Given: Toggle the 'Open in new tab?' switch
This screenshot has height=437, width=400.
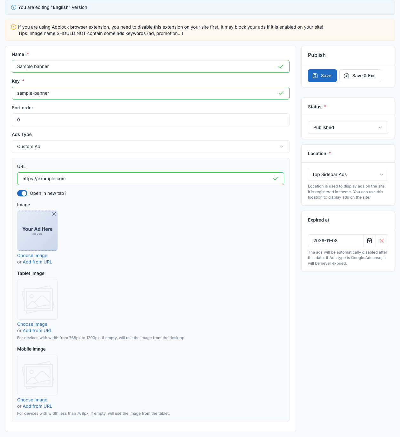Looking at the screenshot, I should pos(22,193).
